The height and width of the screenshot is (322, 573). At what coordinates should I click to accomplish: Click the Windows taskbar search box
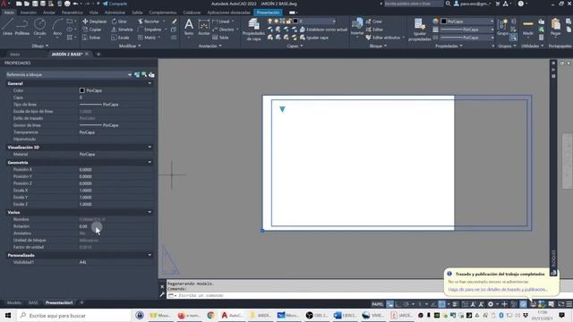(73, 316)
